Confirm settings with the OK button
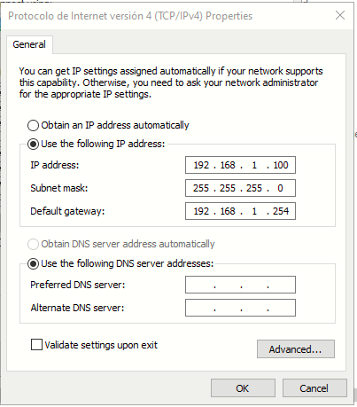The width and height of the screenshot is (357, 407). 243,388
